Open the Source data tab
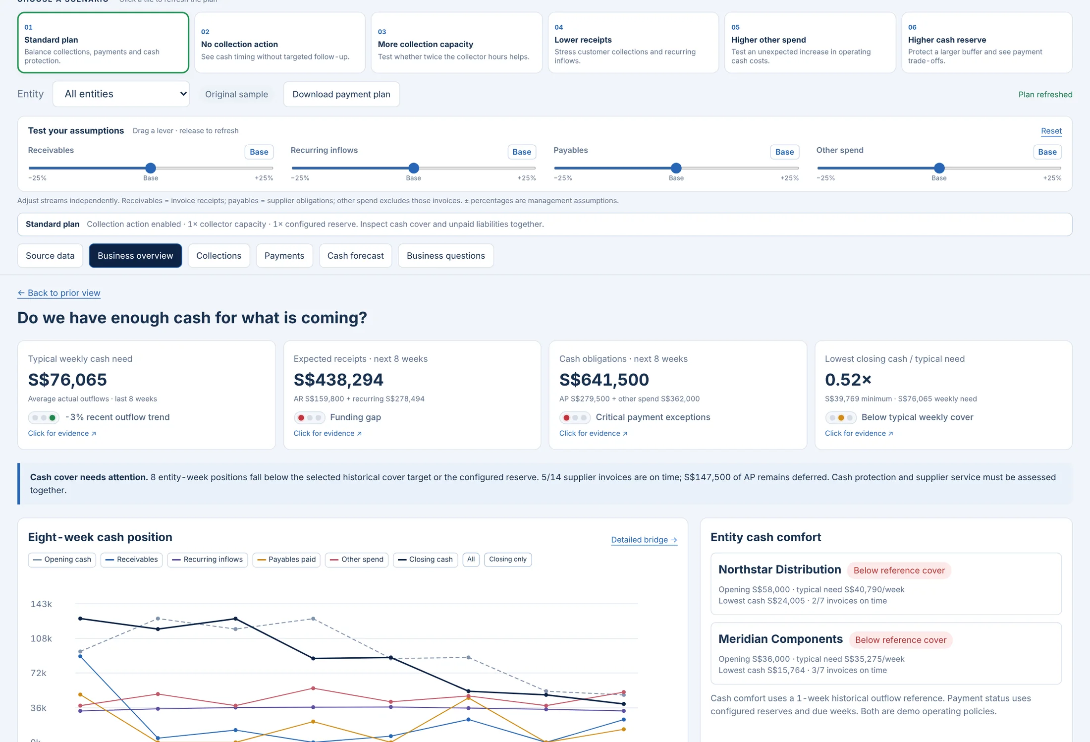 pyautogui.click(x=50, y=256)
